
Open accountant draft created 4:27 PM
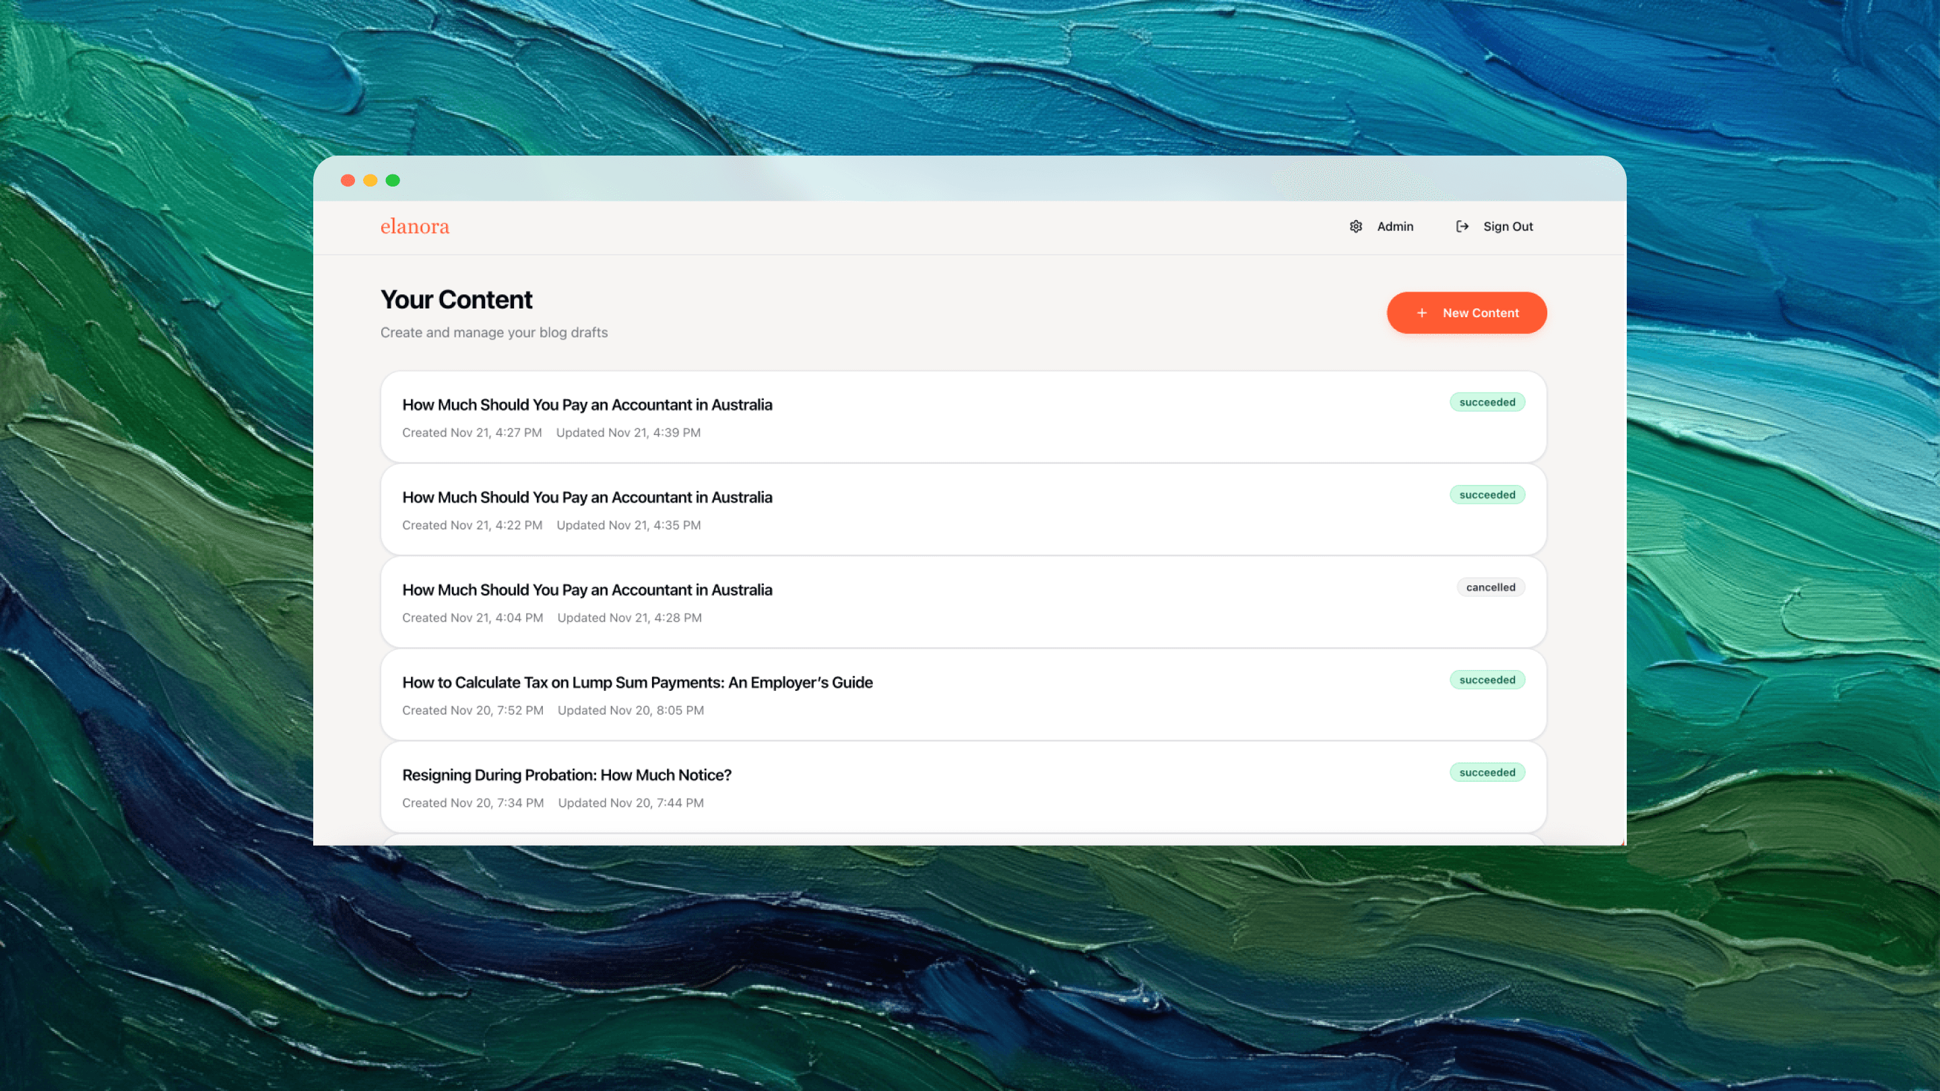587,405
